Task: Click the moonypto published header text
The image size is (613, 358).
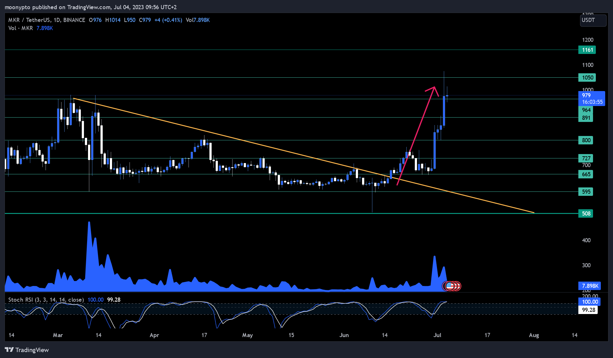Action: (x=91, y=7)
